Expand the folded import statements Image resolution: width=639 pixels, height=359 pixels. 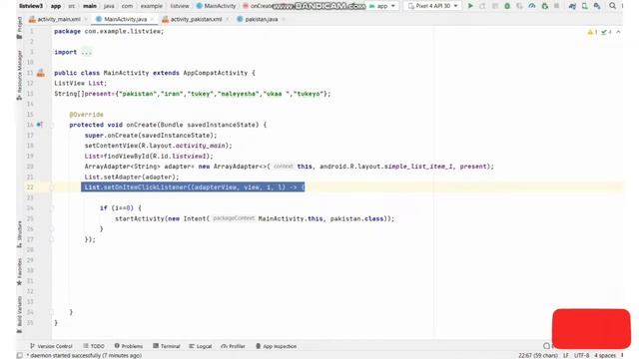87,52
